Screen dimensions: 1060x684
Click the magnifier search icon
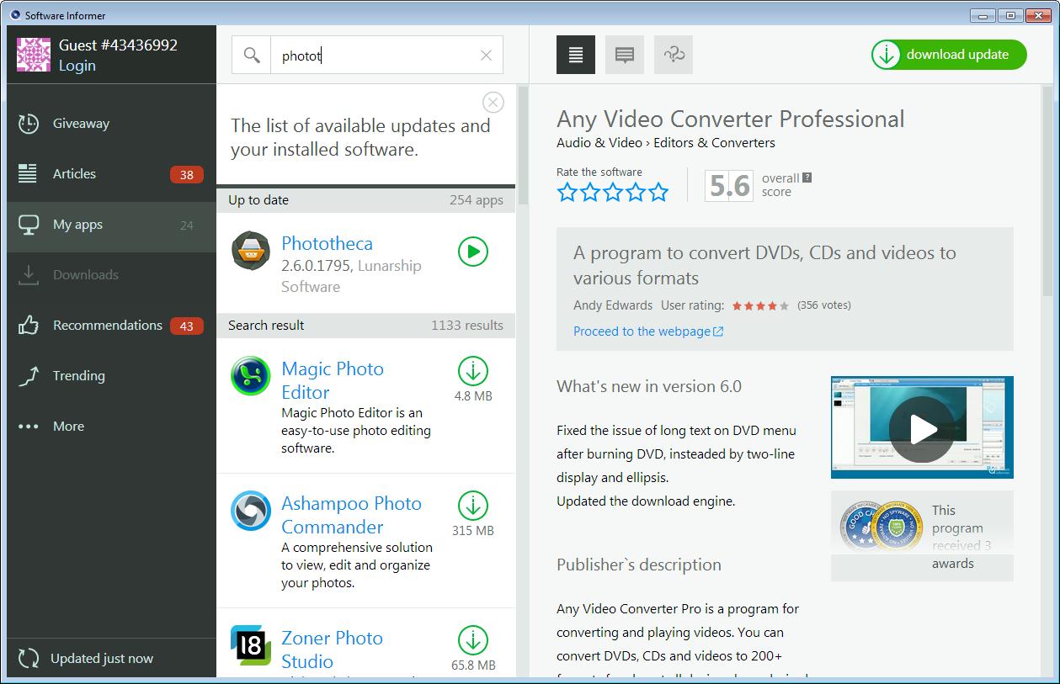pos(252,56)
